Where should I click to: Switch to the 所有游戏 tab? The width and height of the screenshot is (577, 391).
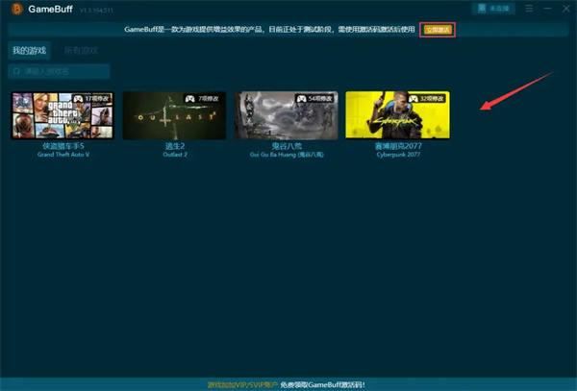click(x=81, y=51)
